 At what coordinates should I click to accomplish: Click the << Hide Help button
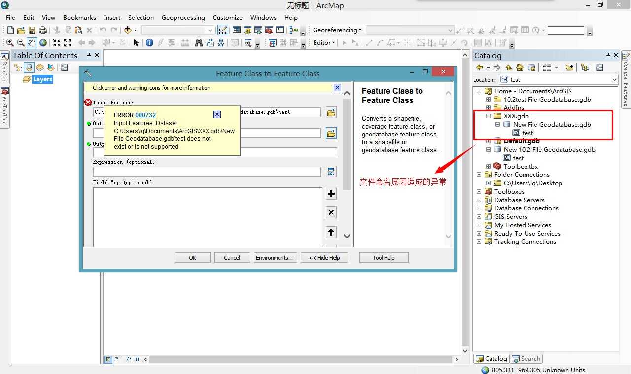[x=324, y=258]
